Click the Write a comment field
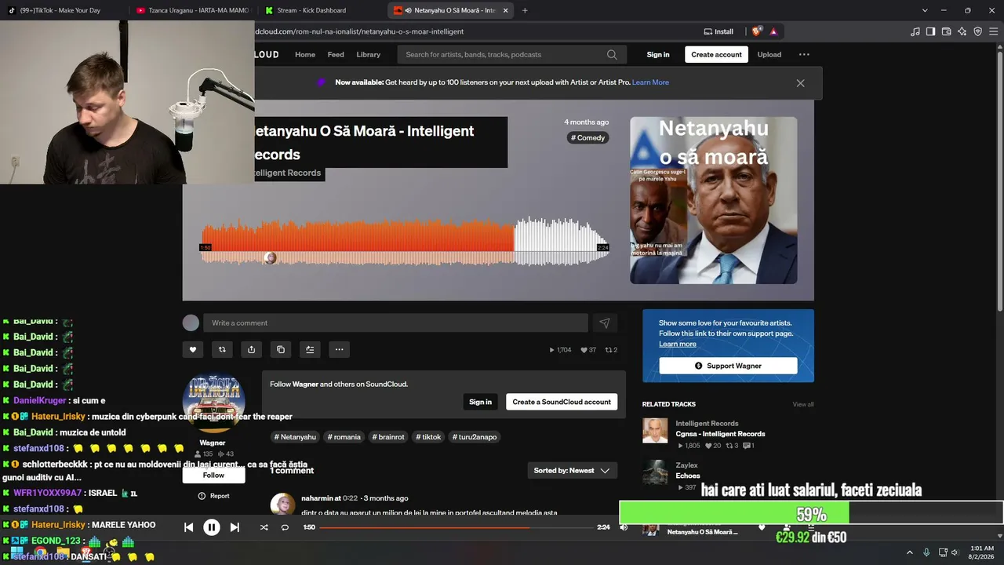The image size is (1004, 565). 395,323
